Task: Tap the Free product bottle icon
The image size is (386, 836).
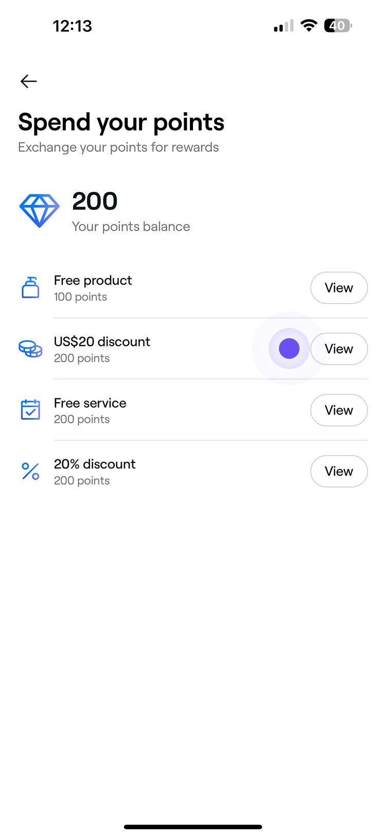Action: 30,288
